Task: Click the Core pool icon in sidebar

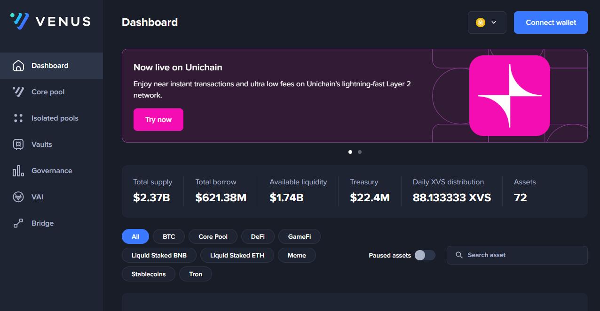Action: click(x=18, y=92)
